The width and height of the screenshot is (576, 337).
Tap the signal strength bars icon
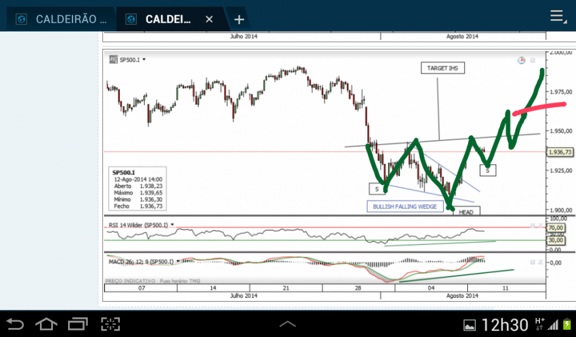pos(553,325)
